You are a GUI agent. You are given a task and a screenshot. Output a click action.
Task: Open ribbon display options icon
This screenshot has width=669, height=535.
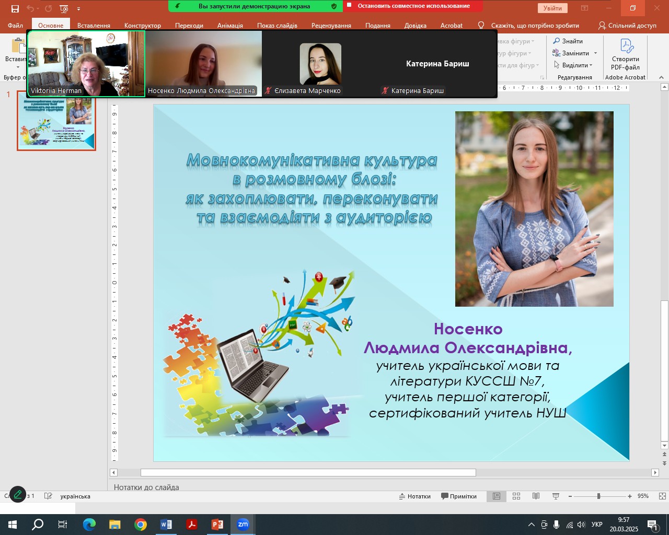[x=585, y=8]
